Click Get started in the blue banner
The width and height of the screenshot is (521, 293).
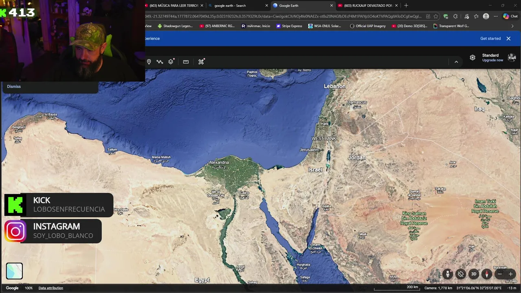pyautogui.click(x=490, y=38)
